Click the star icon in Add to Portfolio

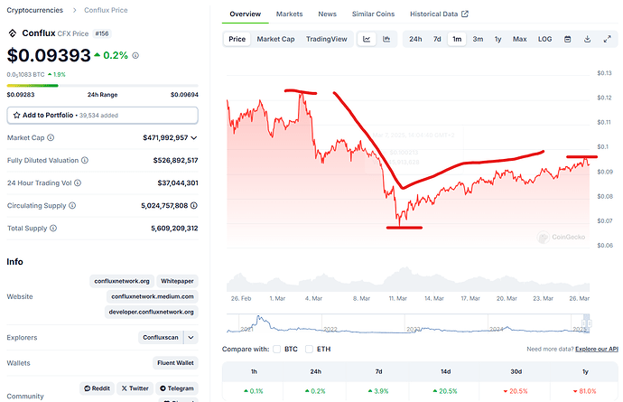[16, 116]
